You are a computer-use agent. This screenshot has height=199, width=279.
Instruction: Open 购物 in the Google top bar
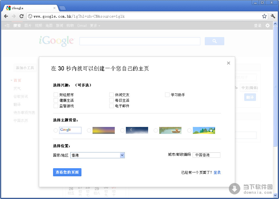[x=70, y=25]
